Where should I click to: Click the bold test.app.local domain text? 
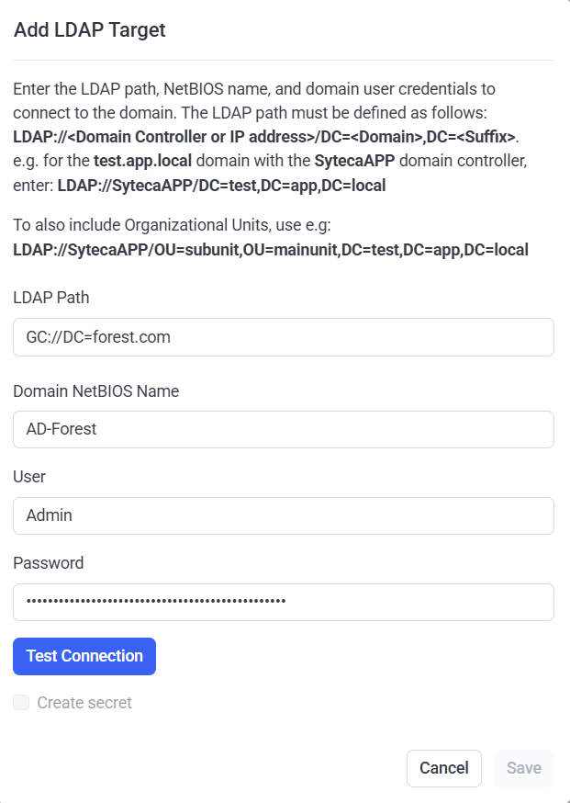point(145,162)
